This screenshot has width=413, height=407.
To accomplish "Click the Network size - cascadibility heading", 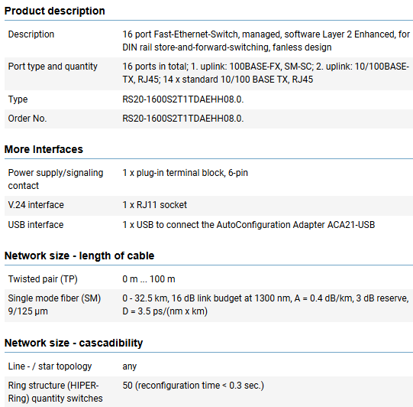I will click(74, 343).
